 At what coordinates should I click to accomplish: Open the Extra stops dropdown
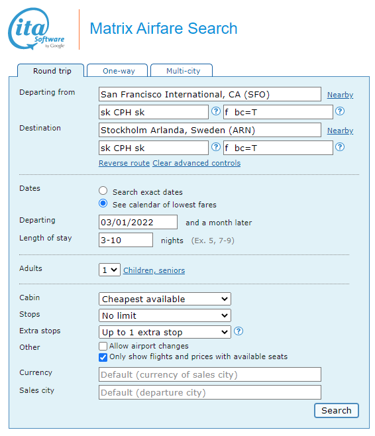click(x=165, y=332)
